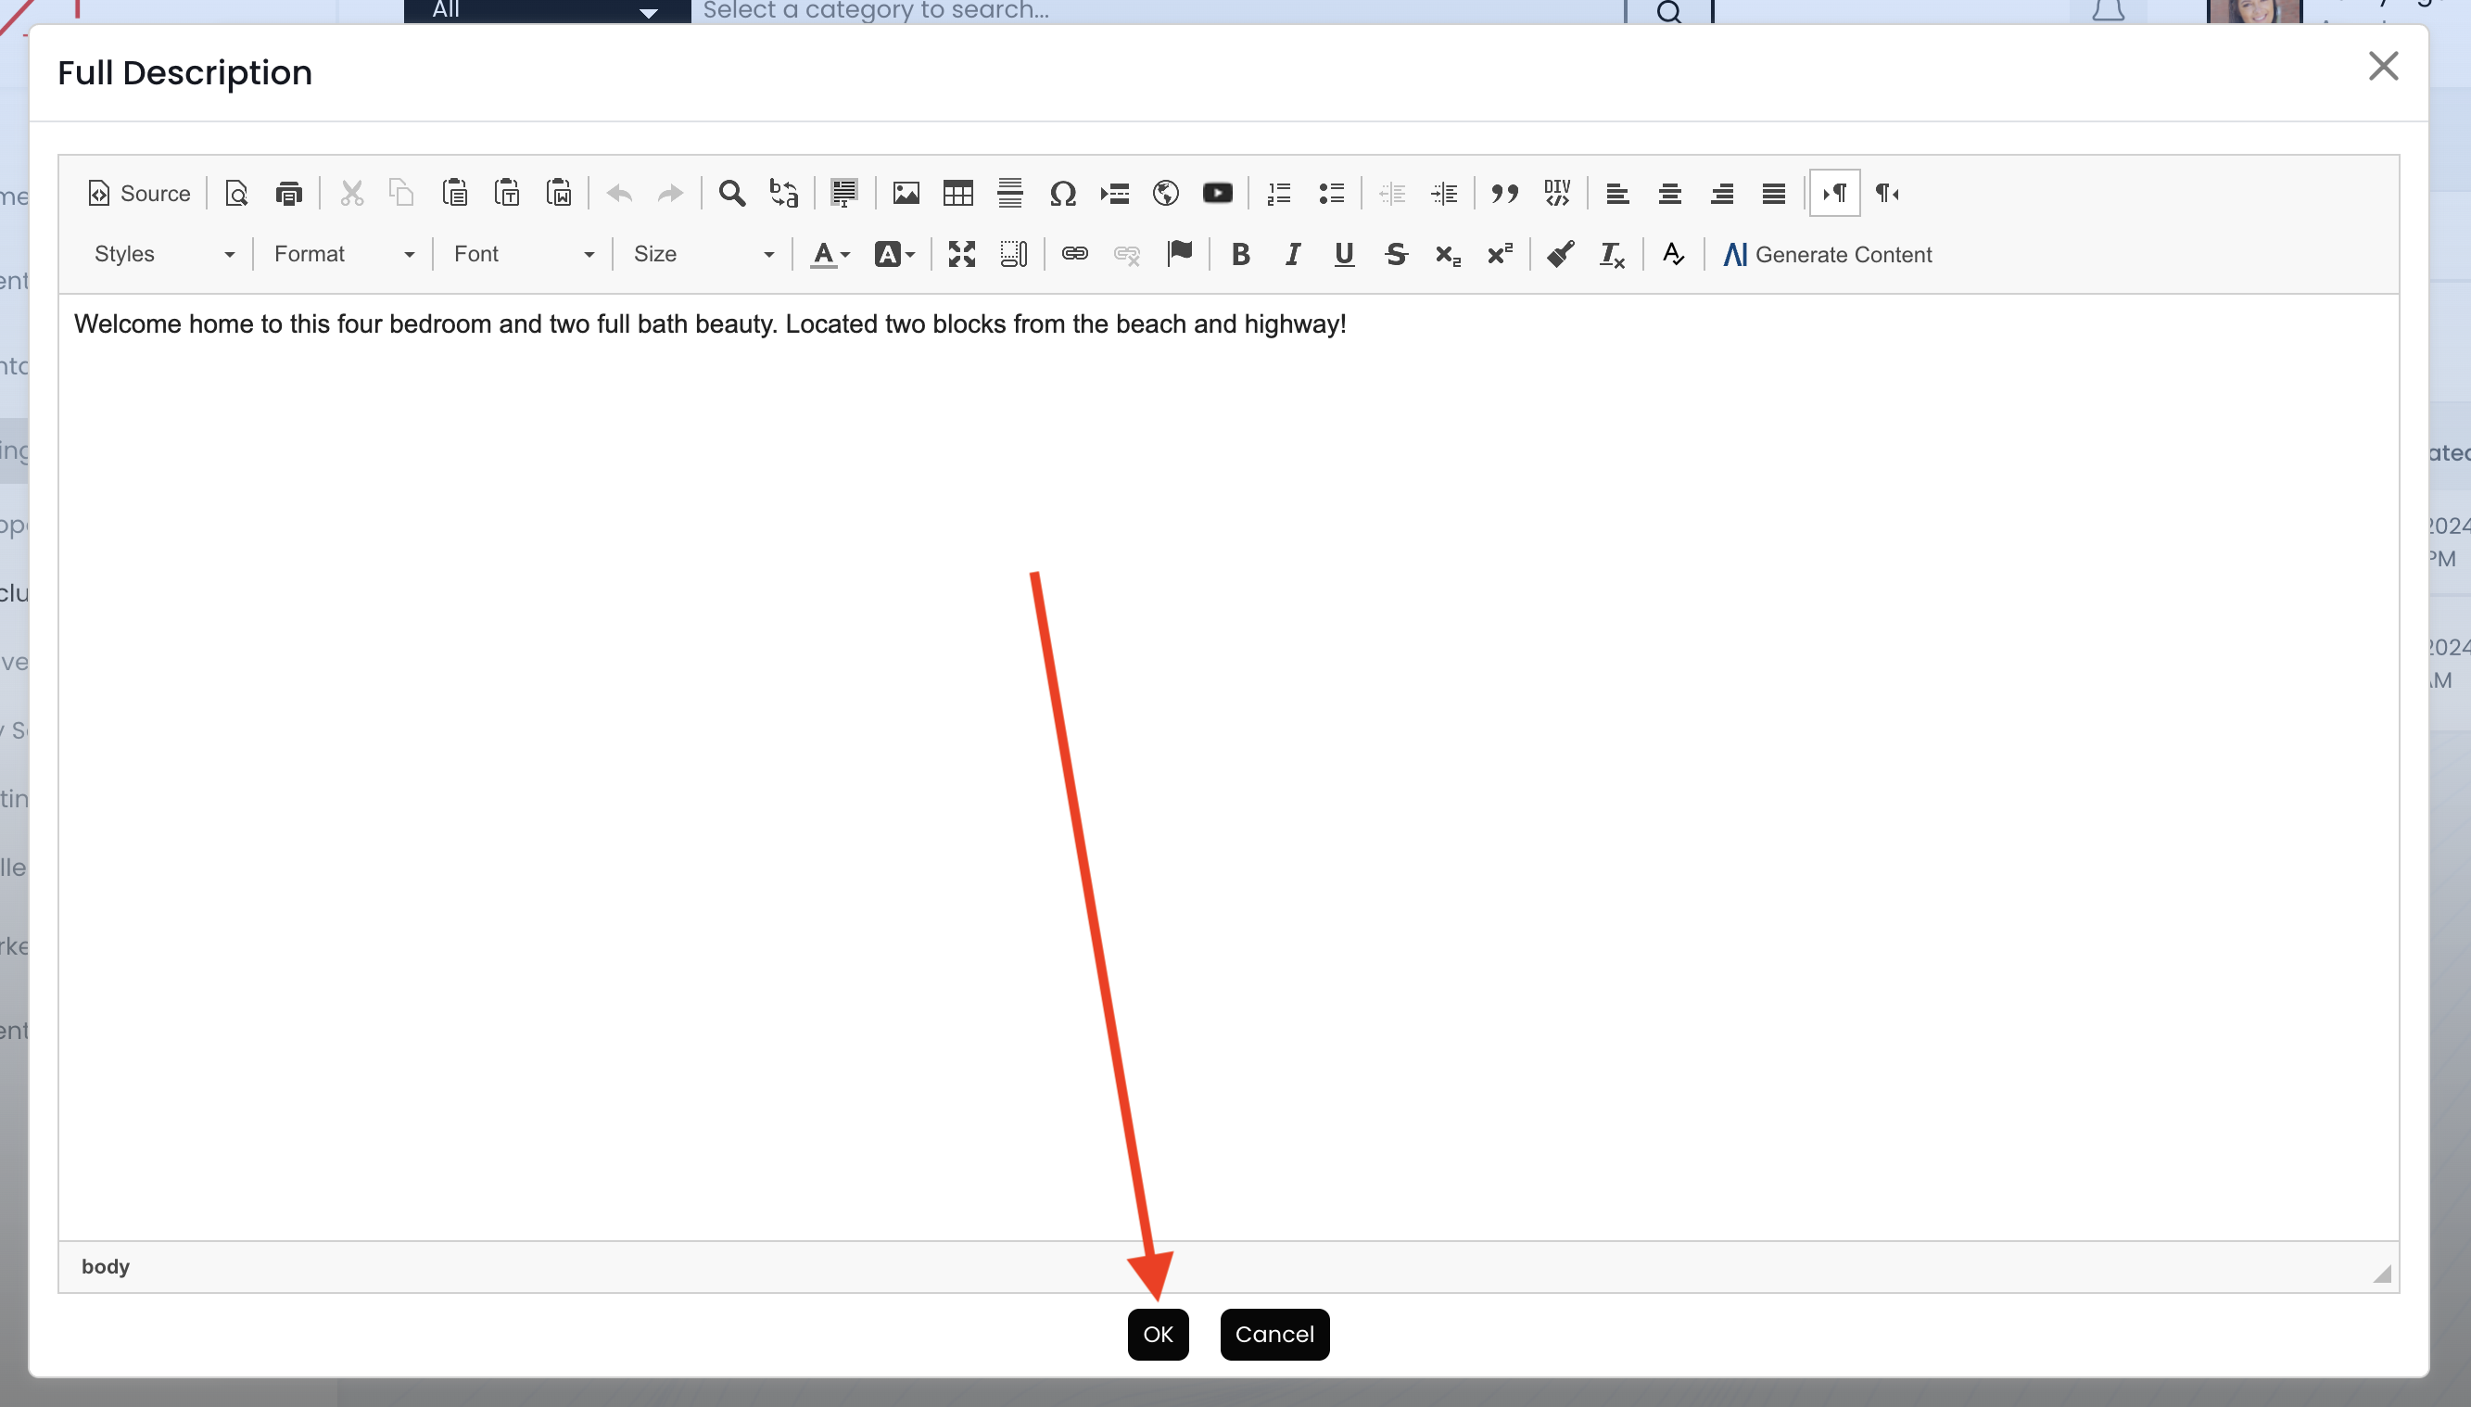2471x1407 pixels.
Task: Click the Find magnifier icon
Action: point(731,194)
